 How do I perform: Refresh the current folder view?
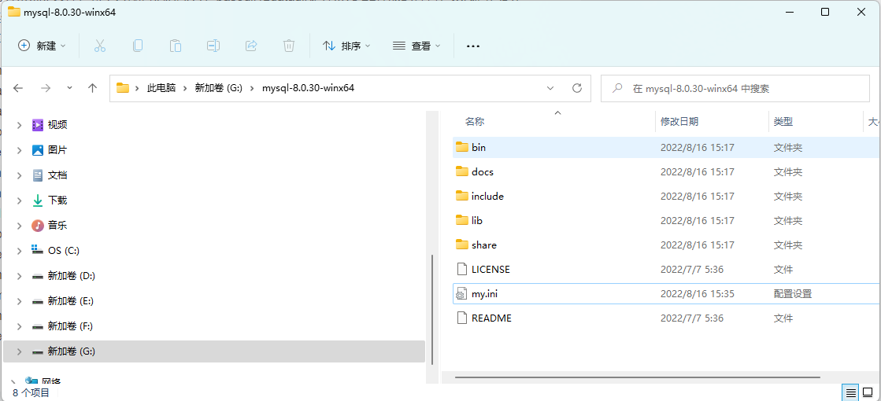tap(576, 88)
